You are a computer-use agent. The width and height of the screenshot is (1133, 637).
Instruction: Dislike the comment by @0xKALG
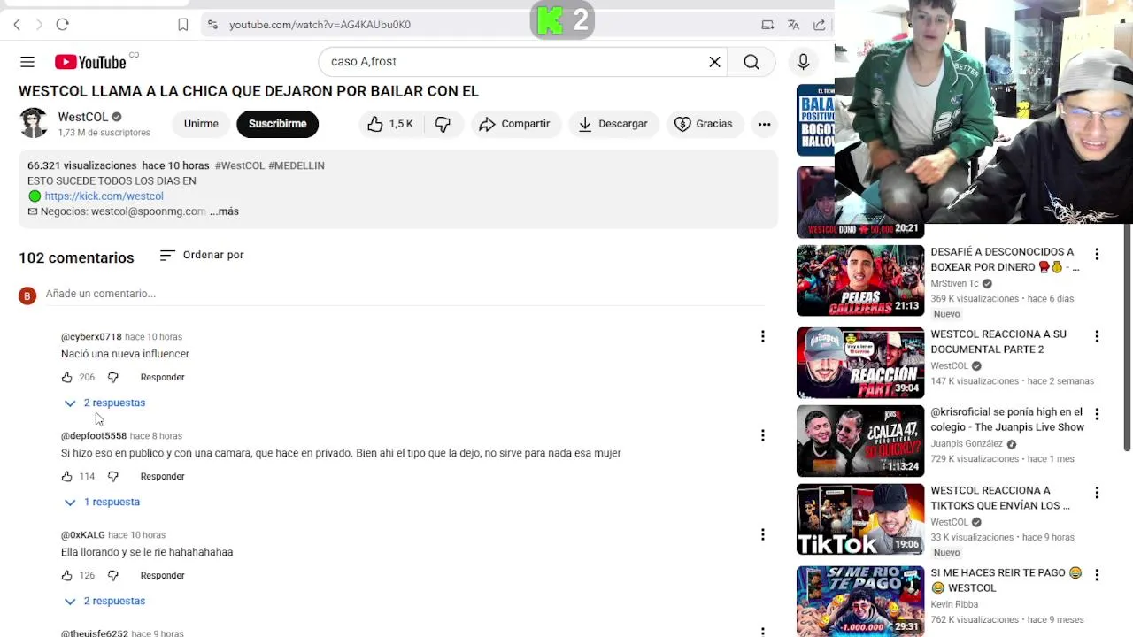112,576
